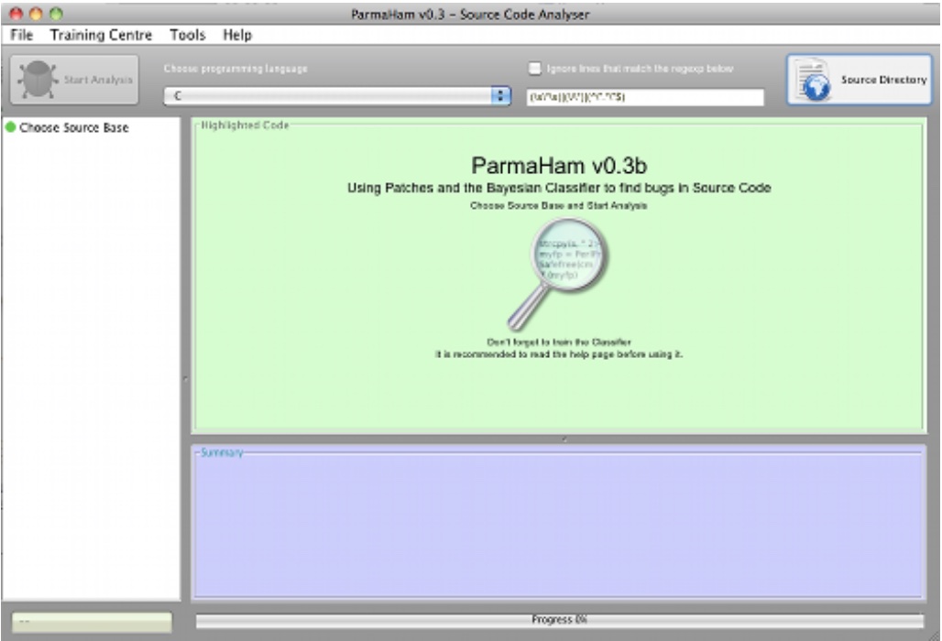Viewport: 942px width, 641px height.
Task: Click the green status dot in sidebar
Action: click(10, 127)
